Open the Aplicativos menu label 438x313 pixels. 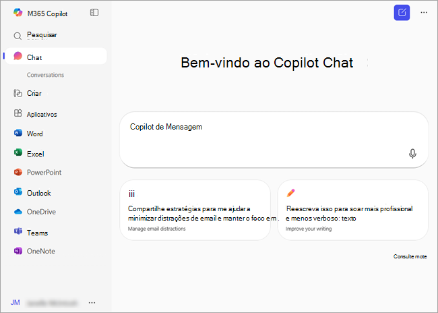(x=42, y=115)
